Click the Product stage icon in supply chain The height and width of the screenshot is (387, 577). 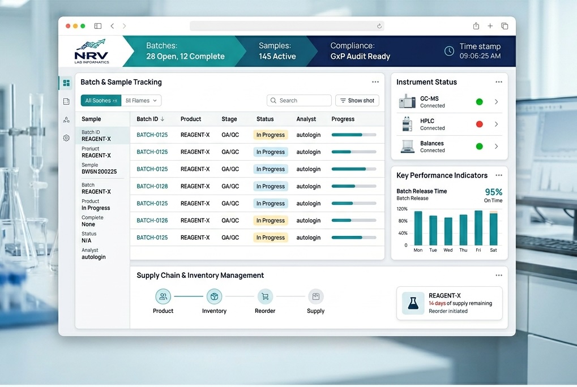[163, 296]
